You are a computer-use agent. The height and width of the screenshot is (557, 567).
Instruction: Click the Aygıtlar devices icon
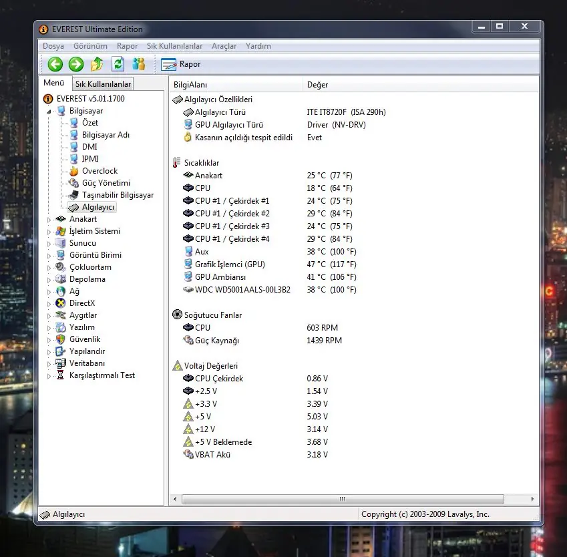(60, 315)
